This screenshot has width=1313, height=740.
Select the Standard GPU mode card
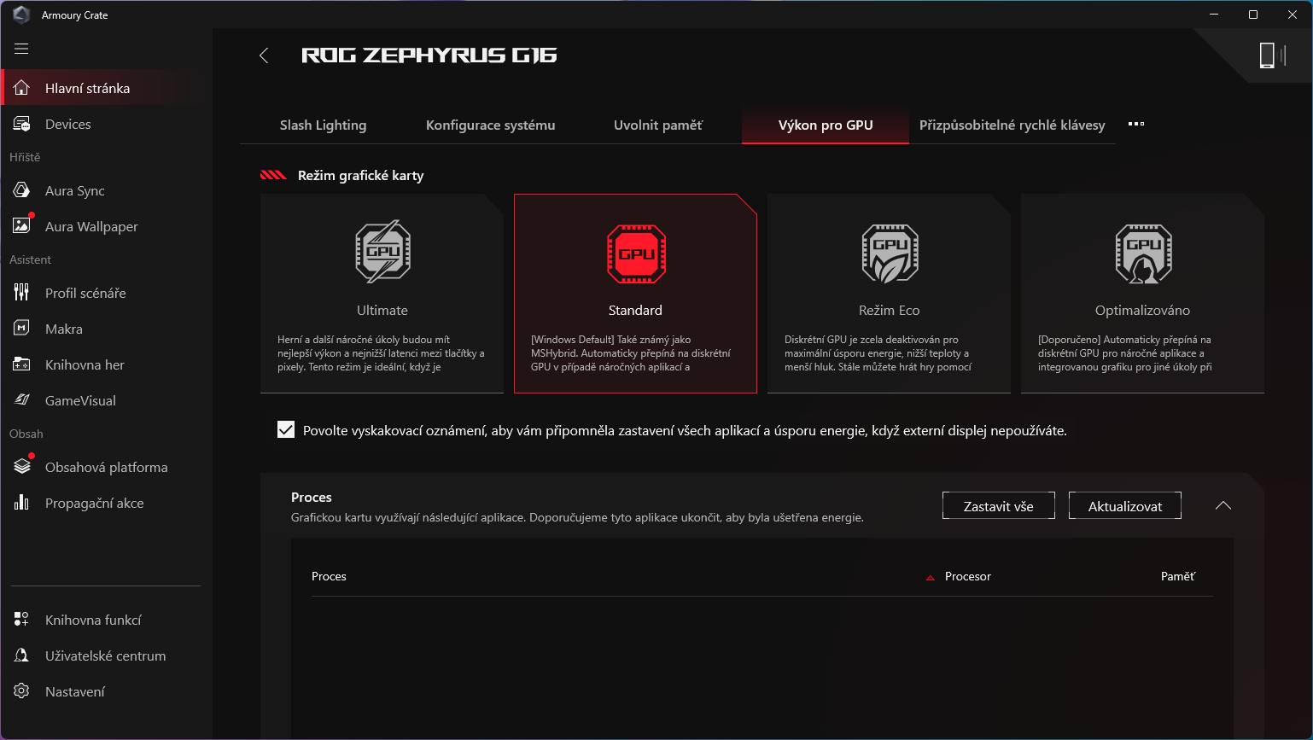click(635, 293)
